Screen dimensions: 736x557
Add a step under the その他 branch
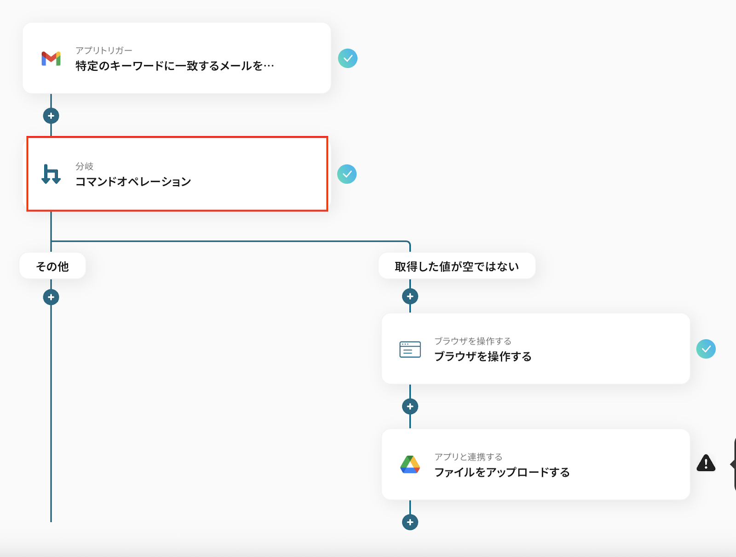tap(51, 297)
